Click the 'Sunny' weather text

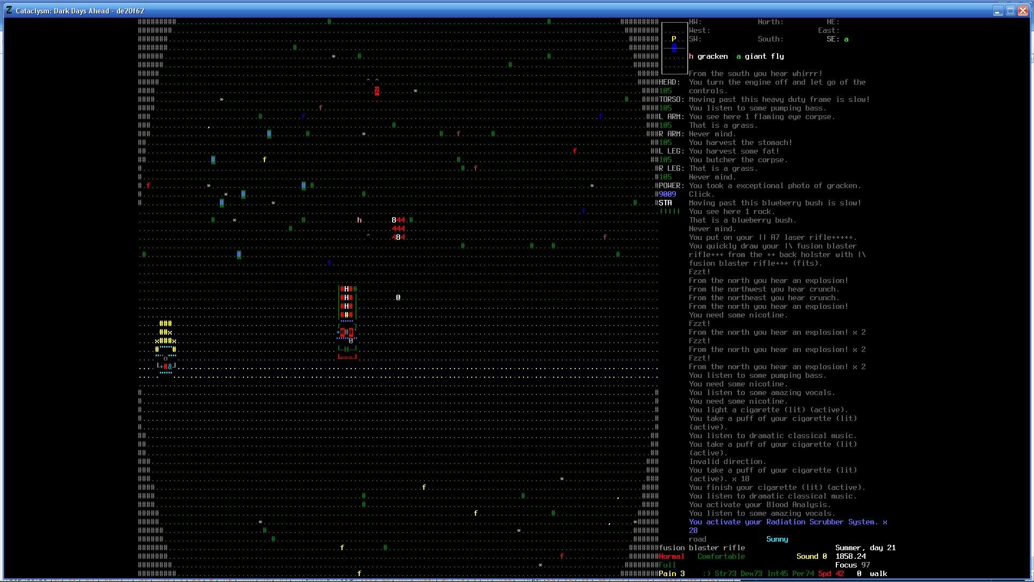(777, 539)
